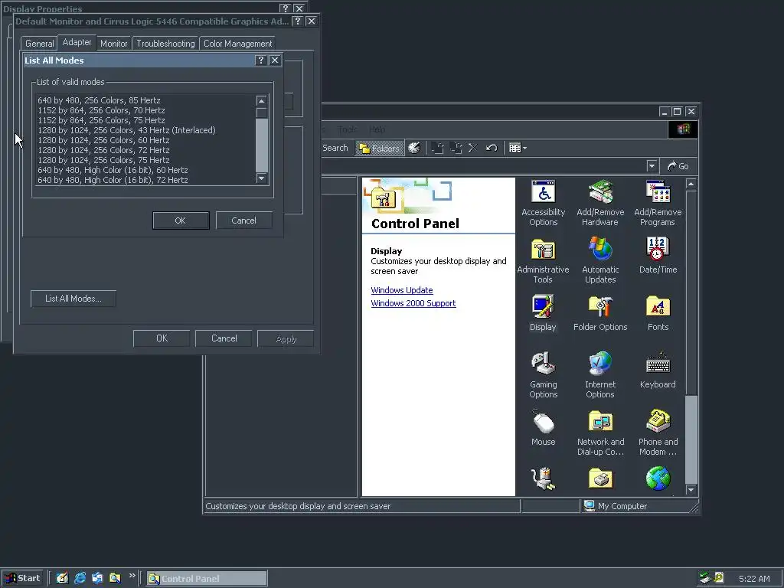Click Cancel in adapter properties dialog
Screen dimensions: 784x588
click(x=224, y=338)
